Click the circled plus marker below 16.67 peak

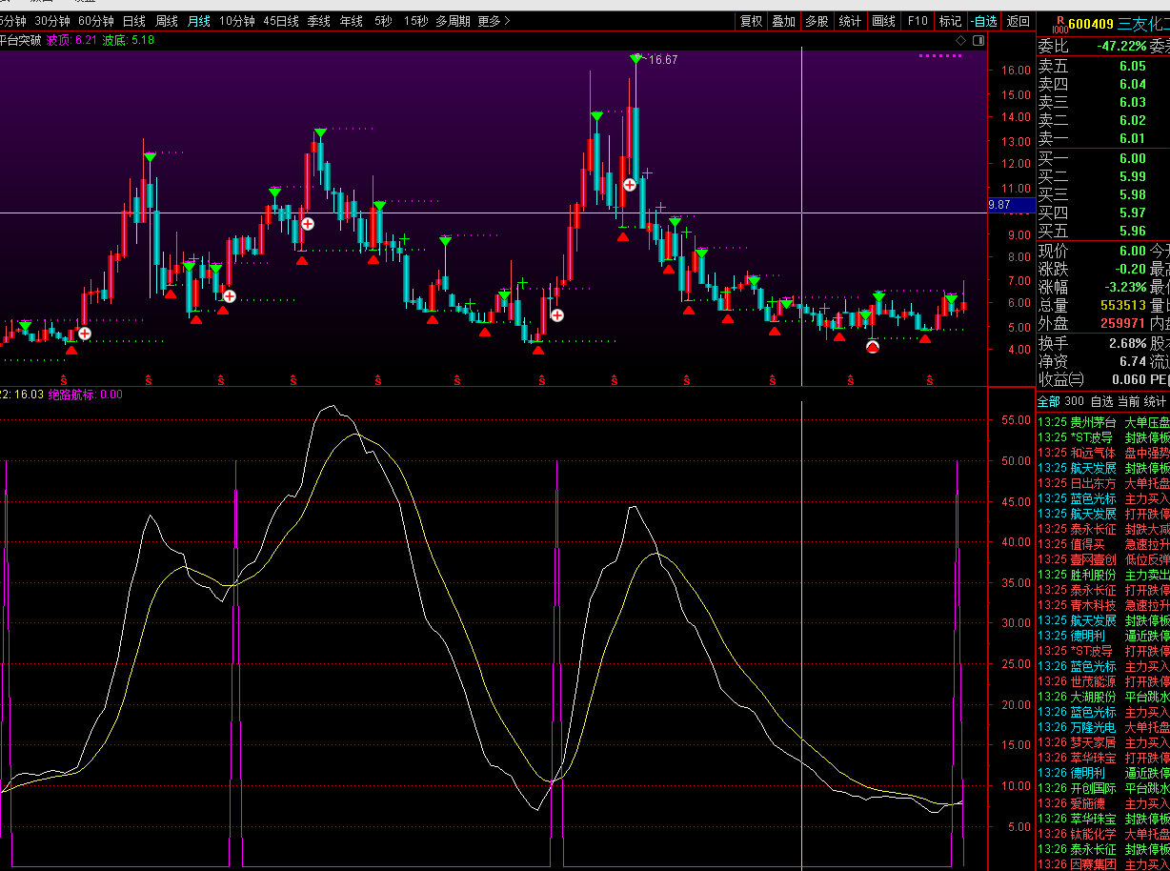coord(630,185)
